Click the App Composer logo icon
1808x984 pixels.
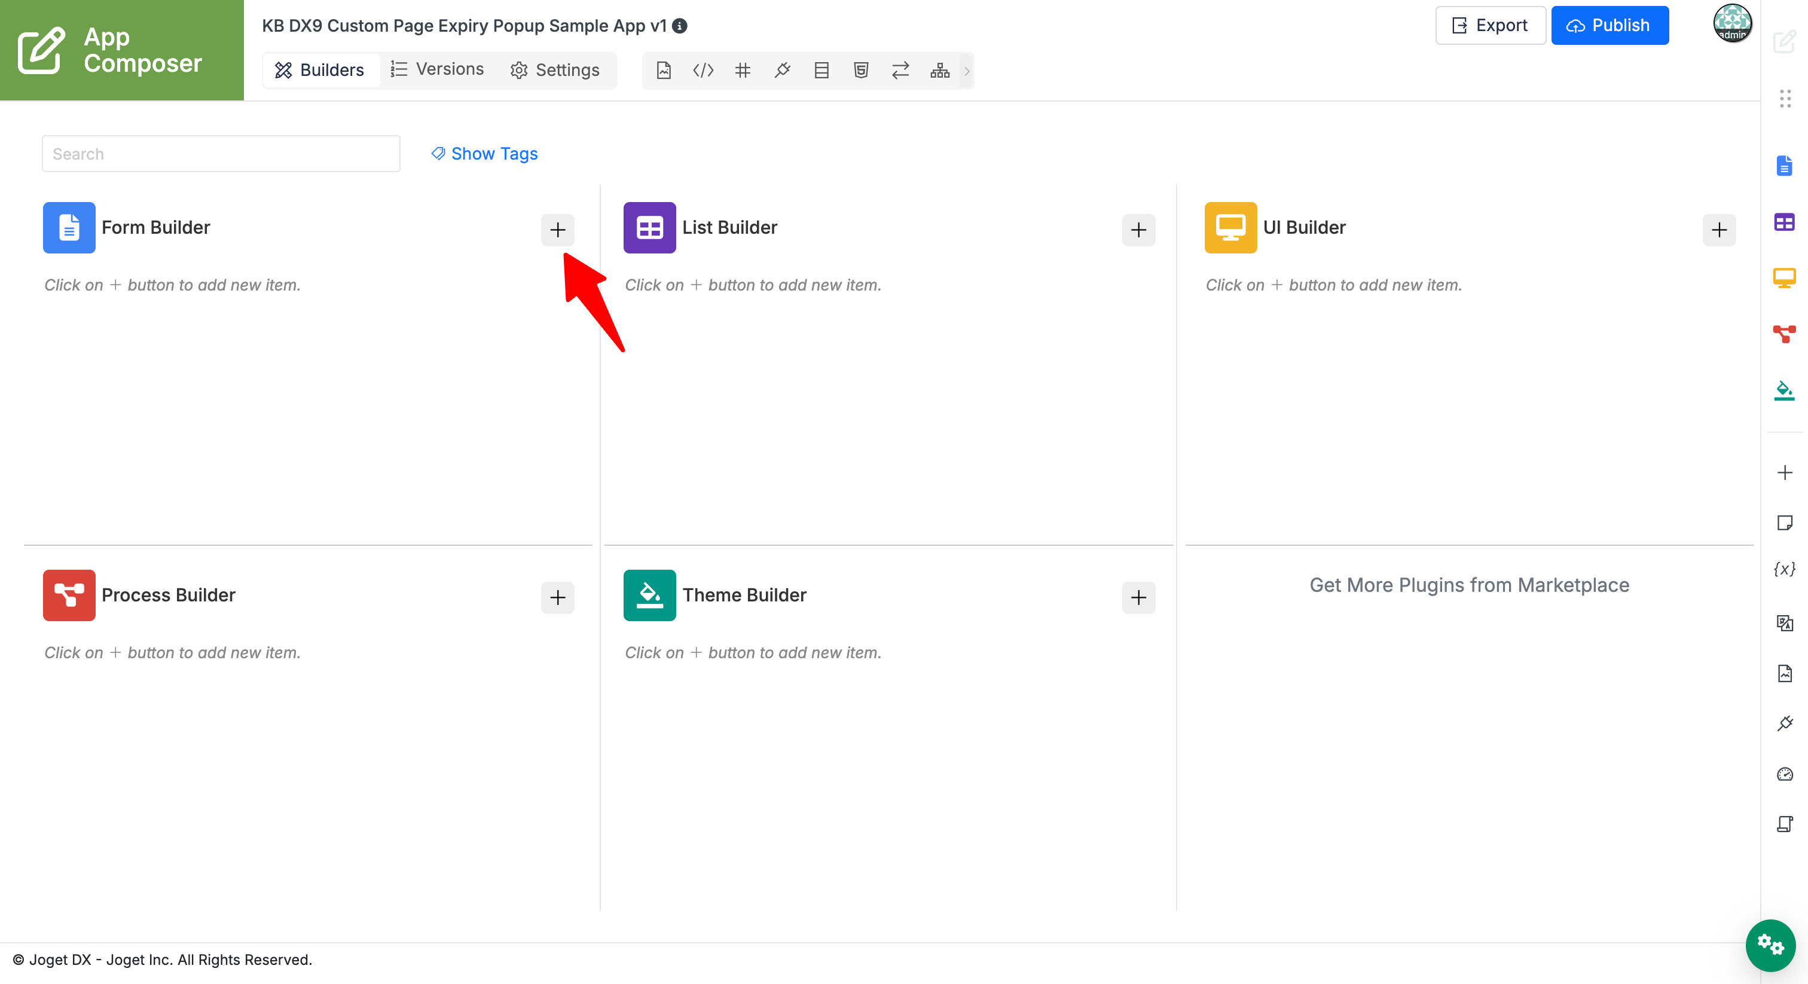pos(41,50)
